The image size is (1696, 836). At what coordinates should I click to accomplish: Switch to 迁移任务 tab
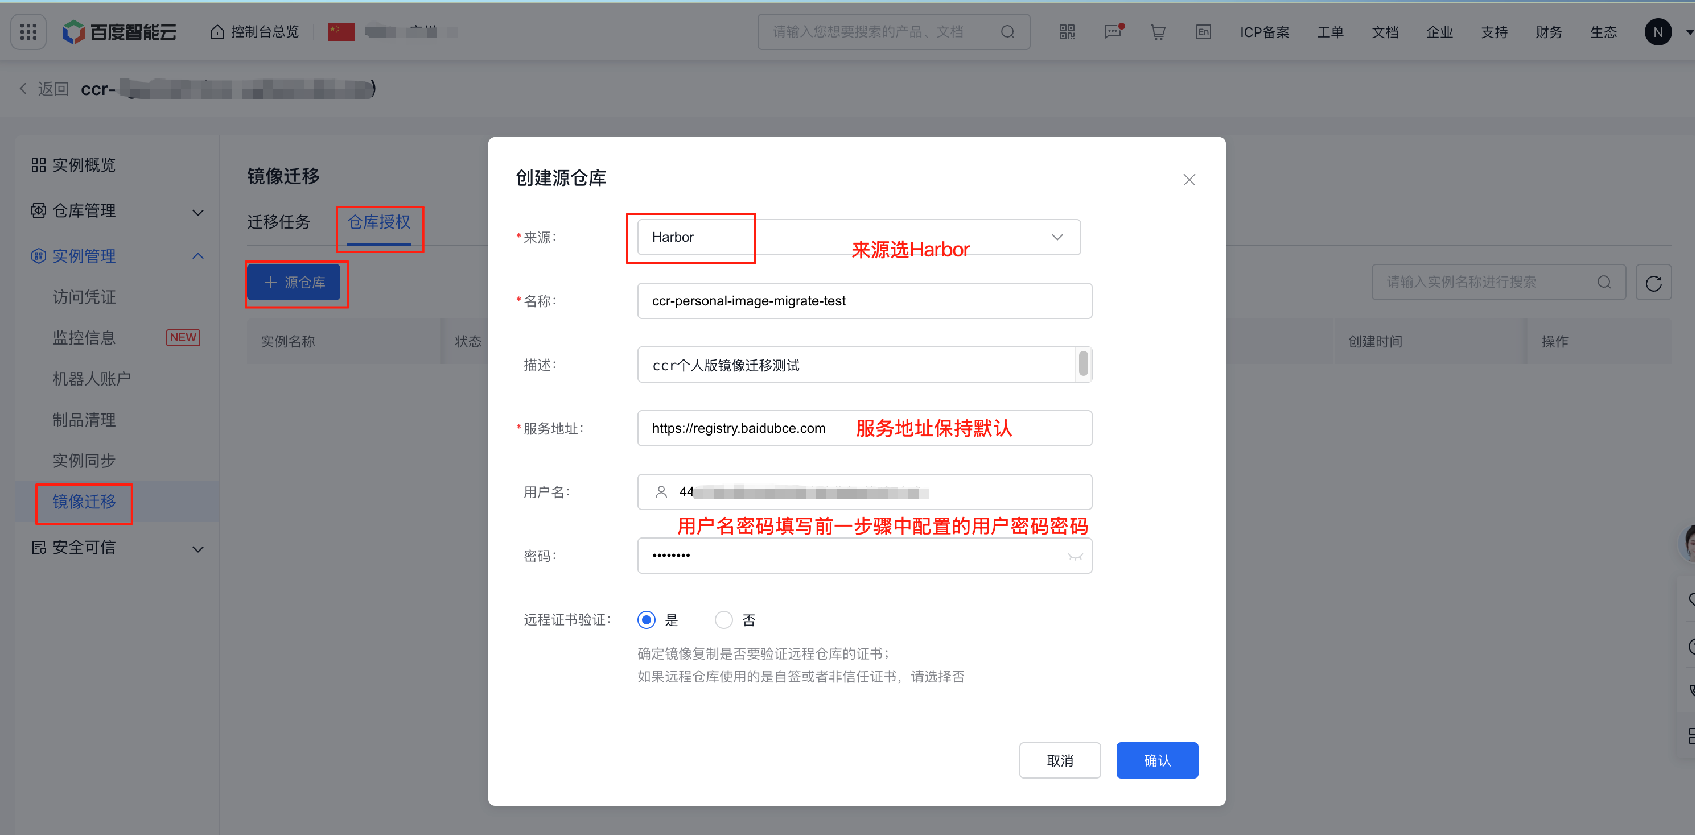(x=278, y=222)
